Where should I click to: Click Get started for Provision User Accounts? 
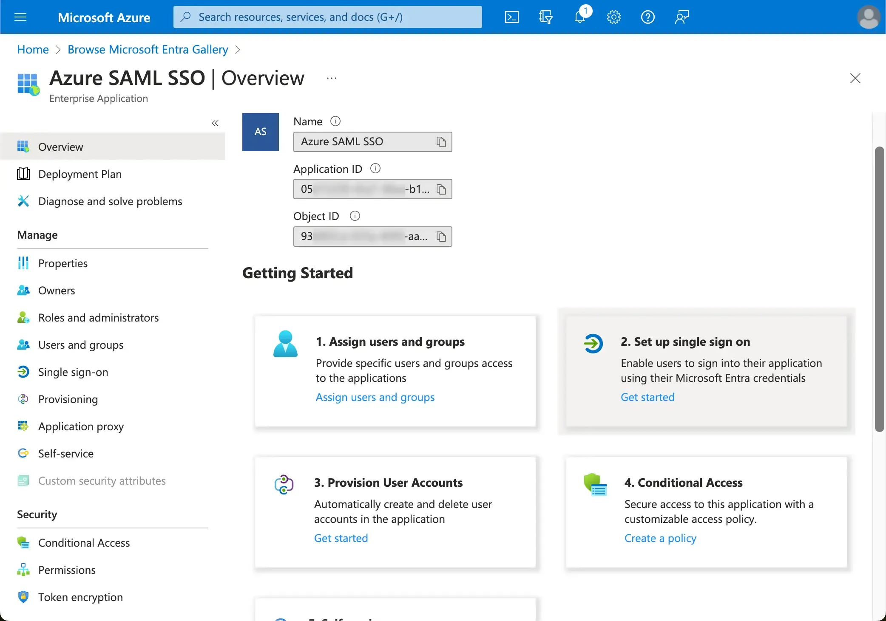(341, 538)
